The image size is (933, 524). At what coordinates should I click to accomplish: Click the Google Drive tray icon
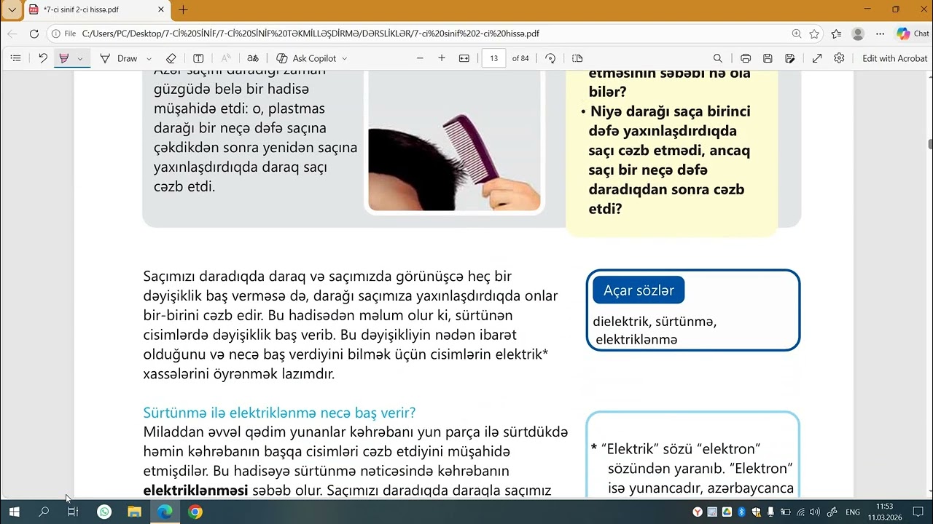point(727,512)
